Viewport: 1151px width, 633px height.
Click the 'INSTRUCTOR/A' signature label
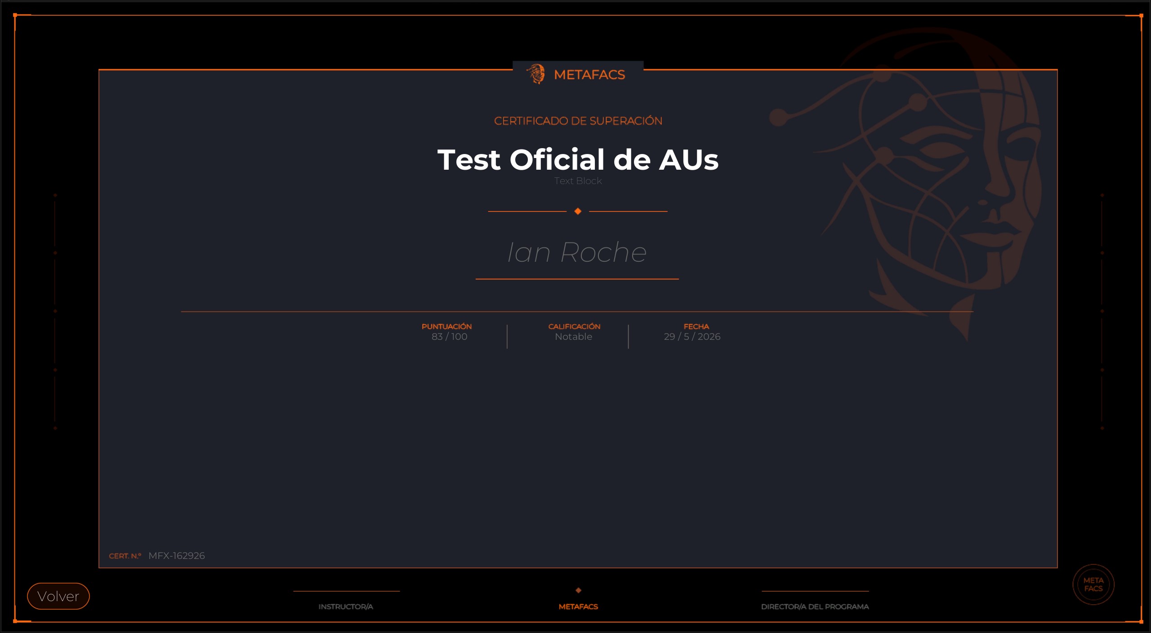point(346,607)
